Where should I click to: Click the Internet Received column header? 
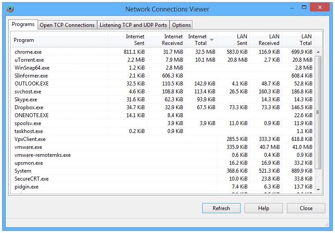pyautogui.click(x=166, y=40)
